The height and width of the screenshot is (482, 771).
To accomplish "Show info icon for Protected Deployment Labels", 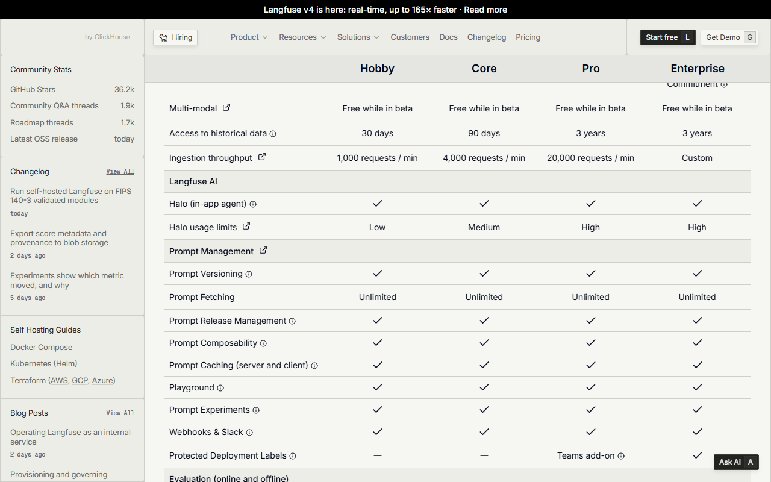I will (x=293, y=456).
